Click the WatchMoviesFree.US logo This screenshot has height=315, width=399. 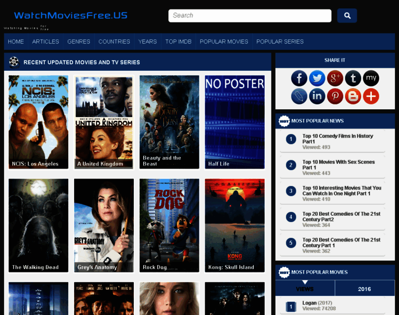[x=70, y=16]
